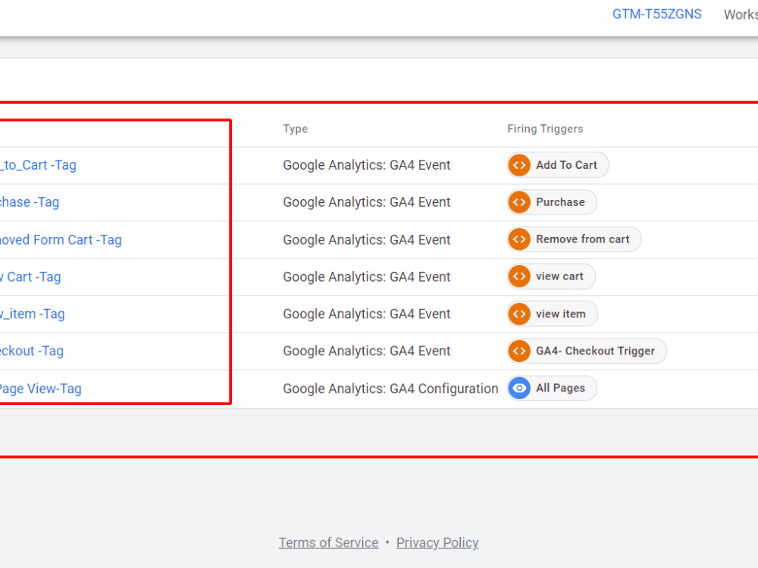The height and width of the screenshot is (568, 758).
Task: Open the GTM-T55ZGNS container link
Action: pos(656,14)
